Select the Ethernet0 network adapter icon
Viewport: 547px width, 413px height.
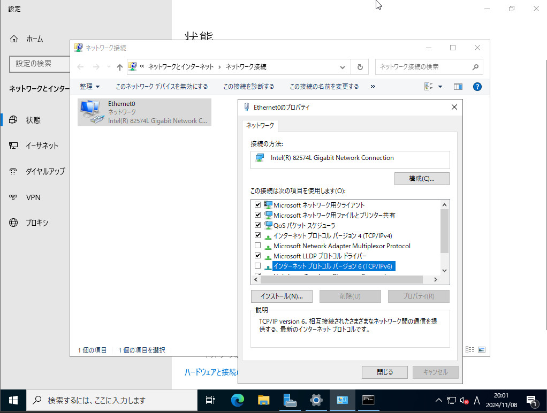pos(93,112)
